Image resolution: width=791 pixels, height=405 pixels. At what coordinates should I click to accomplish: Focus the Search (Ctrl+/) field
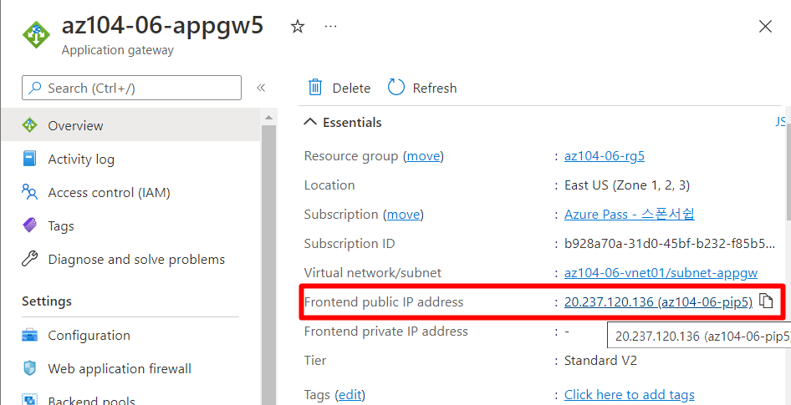pos(131,89)
